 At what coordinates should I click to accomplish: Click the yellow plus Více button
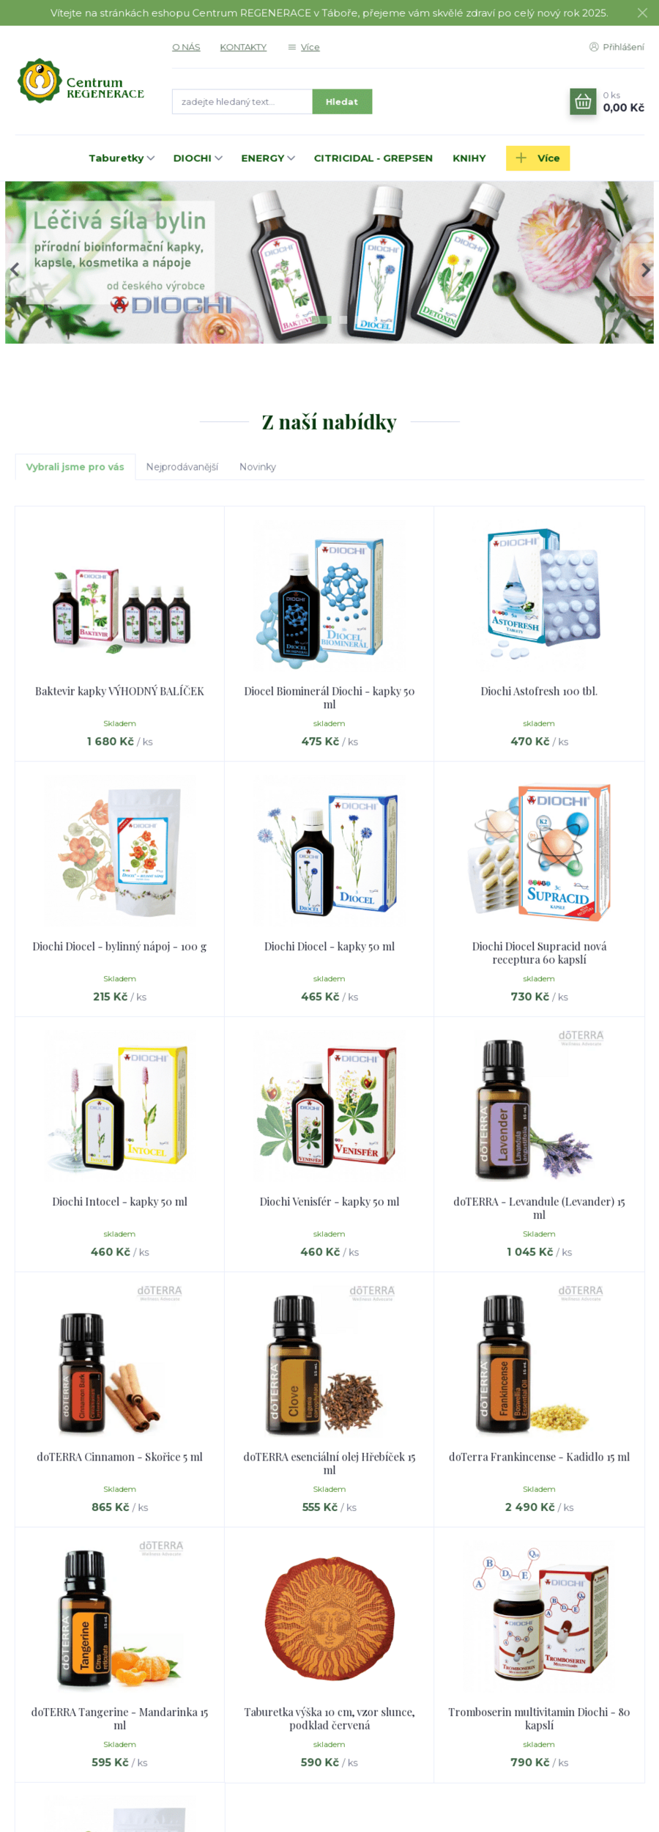537,158
